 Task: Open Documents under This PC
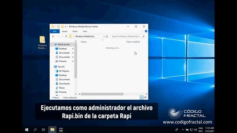click(64, 79)
